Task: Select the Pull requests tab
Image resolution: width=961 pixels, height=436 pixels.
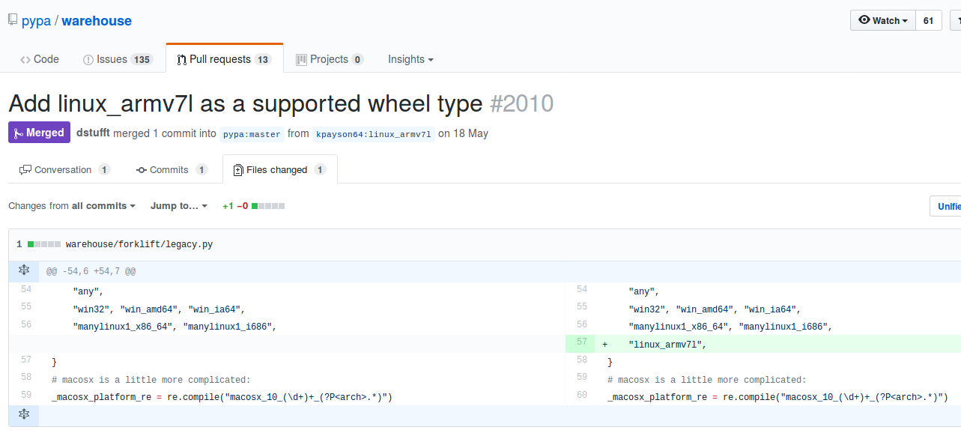Action: click(x=224, y=59)
